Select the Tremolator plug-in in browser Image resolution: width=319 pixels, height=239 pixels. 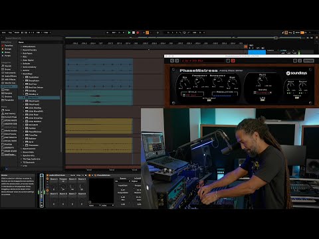(x=32, y=145)
